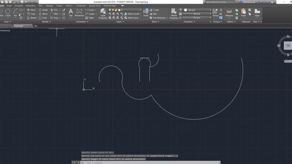Image resolution: width=292 pixels, height=164 pixels.
Task: Choose the Leader tool
Action: click(x=90, y=14)
